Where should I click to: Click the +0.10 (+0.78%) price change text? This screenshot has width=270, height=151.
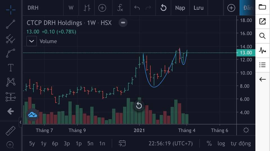[x=59, y=32]
